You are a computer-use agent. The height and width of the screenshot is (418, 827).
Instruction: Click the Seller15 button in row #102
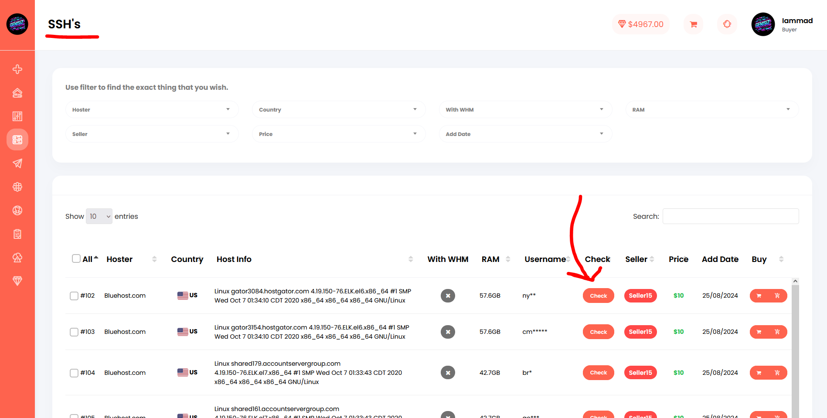(x=640, y=296)
